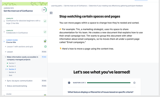The height and width of the screenshot is (97, 160).
Task: Open Section 3 in lesson list
Action: click(12, 69)
